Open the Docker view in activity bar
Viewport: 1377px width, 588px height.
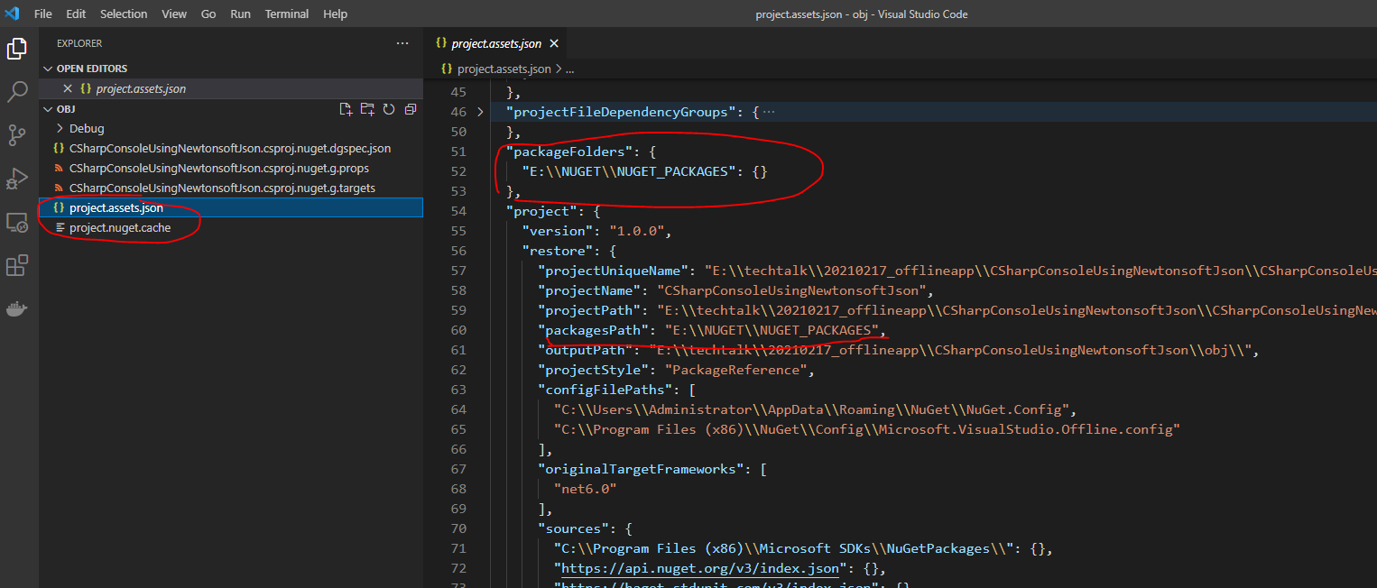pyautogui.click(x=16, y=308)
